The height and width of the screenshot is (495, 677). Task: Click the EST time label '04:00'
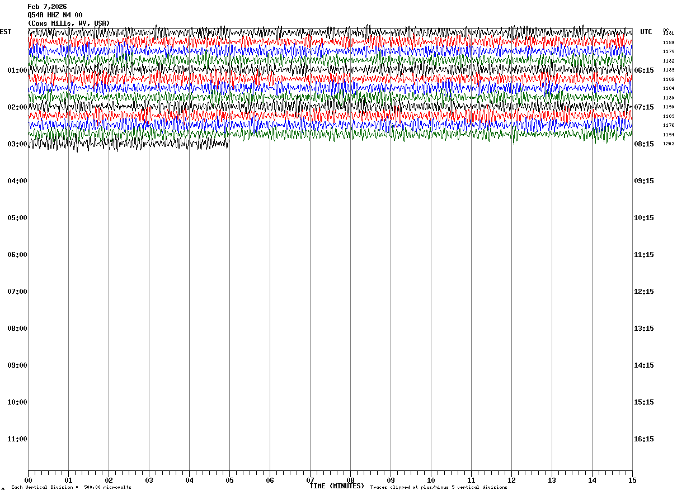[17, 181]
